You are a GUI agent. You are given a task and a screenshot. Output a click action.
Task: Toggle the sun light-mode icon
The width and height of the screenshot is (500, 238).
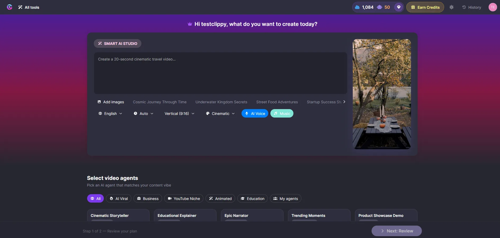click(452, 7)
